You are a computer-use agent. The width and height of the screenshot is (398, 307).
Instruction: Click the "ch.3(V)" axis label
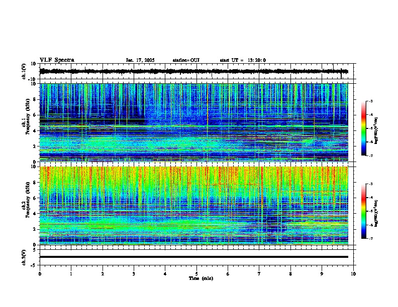pos(24,257)
